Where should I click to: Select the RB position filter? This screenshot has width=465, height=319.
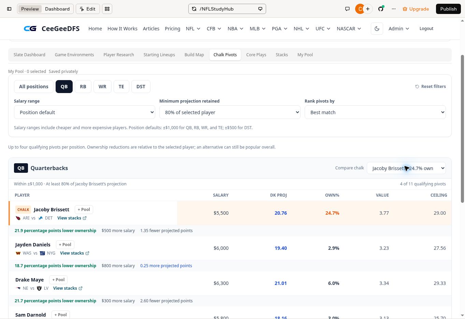click(x=83, y=87)
